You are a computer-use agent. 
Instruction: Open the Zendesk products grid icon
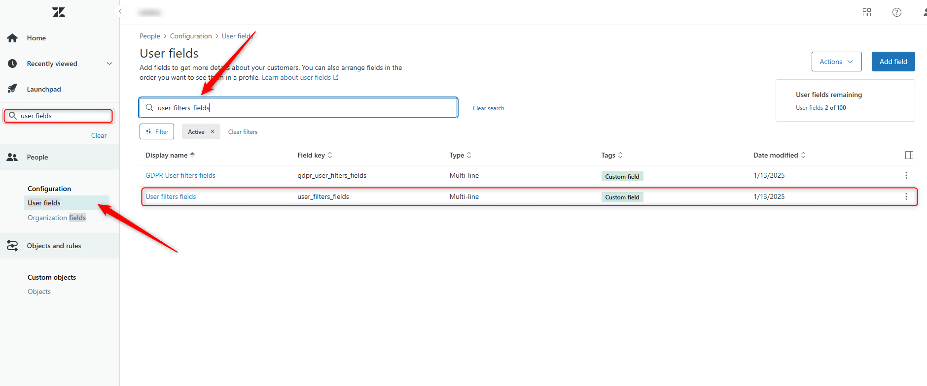coord(866,12)
